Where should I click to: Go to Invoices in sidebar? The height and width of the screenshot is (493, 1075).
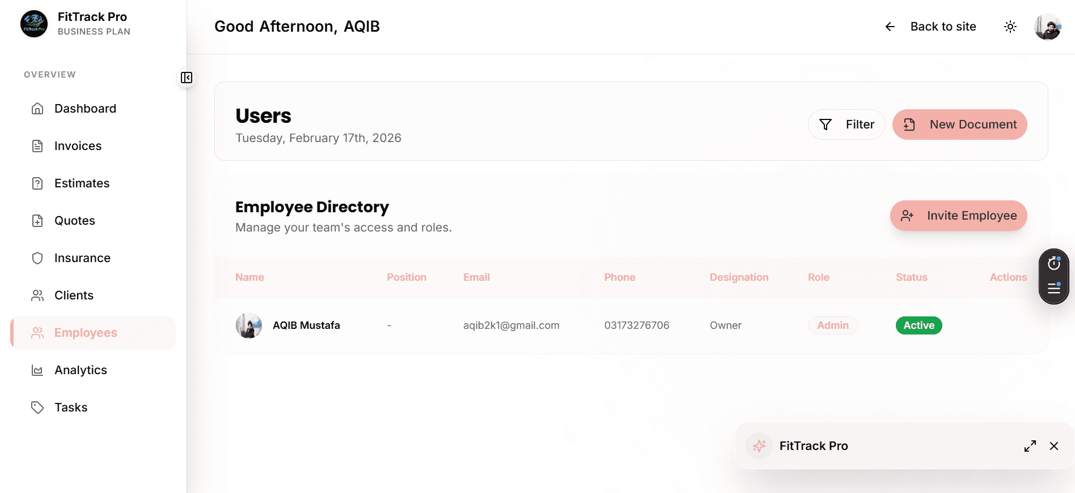[x=93, y=146]
